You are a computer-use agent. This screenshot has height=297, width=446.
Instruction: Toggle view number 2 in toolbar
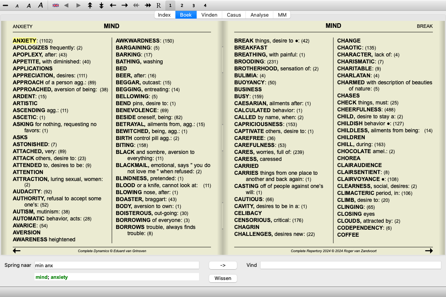182,5
